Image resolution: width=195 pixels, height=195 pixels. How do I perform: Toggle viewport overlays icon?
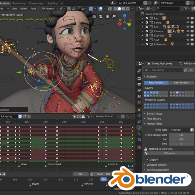click(x=100, y=9)
